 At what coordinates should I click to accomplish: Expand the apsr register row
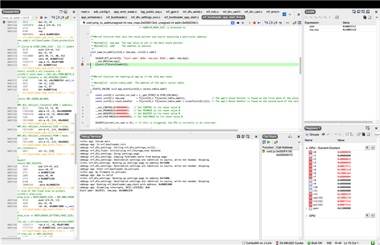click(x=306, y=208)
